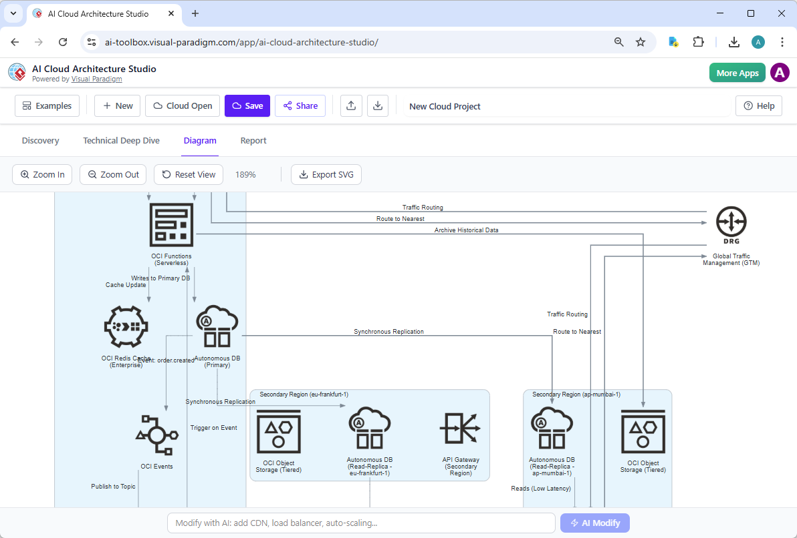The width and height of the screenshot is (797, 538).
Task: Click the download icon beside the upload icon
Action: pos(378,105)
